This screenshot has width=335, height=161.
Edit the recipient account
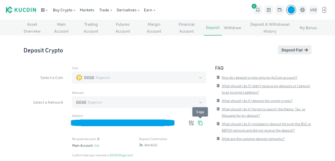click(97, 146)
